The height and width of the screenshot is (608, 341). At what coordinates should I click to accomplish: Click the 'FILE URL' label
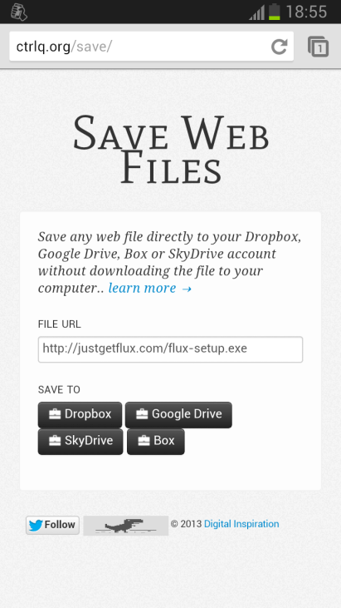[60, 324]
